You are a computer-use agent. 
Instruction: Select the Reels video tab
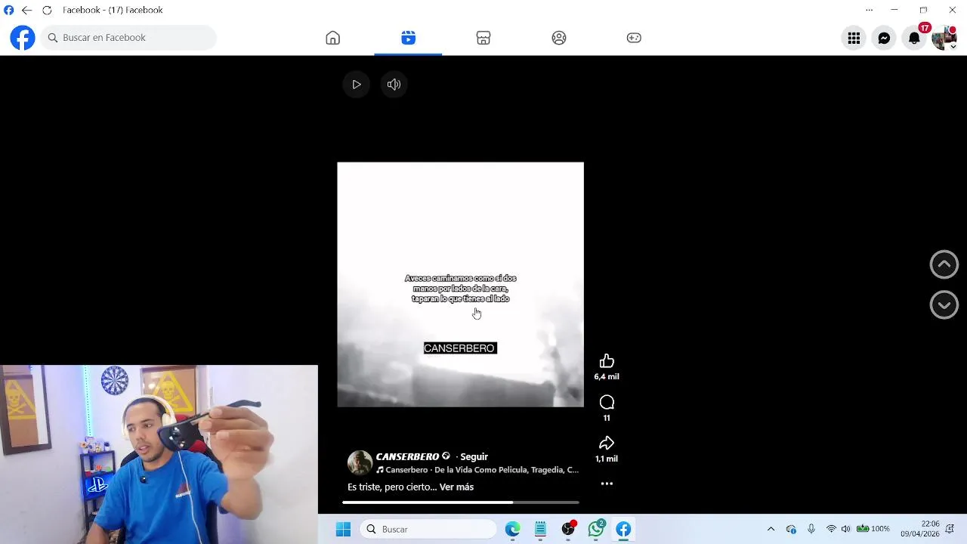pos(408,38)
